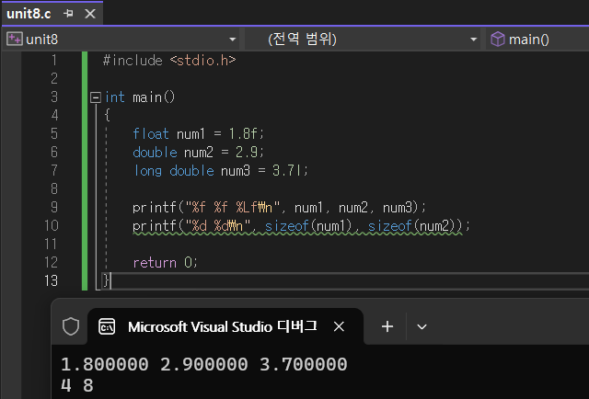This screenshot has width=589, height=399.
Task: Click the output 3.700000 in the console
Action: point(304,364)
